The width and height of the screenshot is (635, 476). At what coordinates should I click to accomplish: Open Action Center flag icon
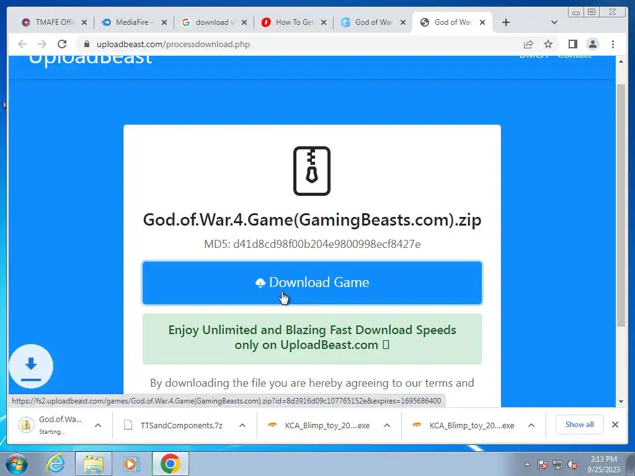(542, 464)
